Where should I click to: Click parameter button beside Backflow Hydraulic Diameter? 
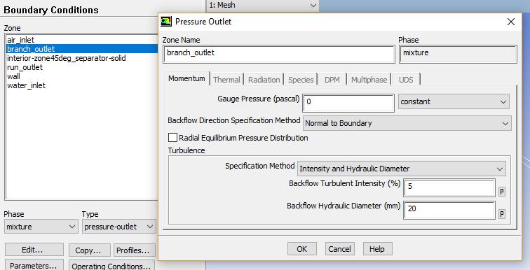pos(502,214)
